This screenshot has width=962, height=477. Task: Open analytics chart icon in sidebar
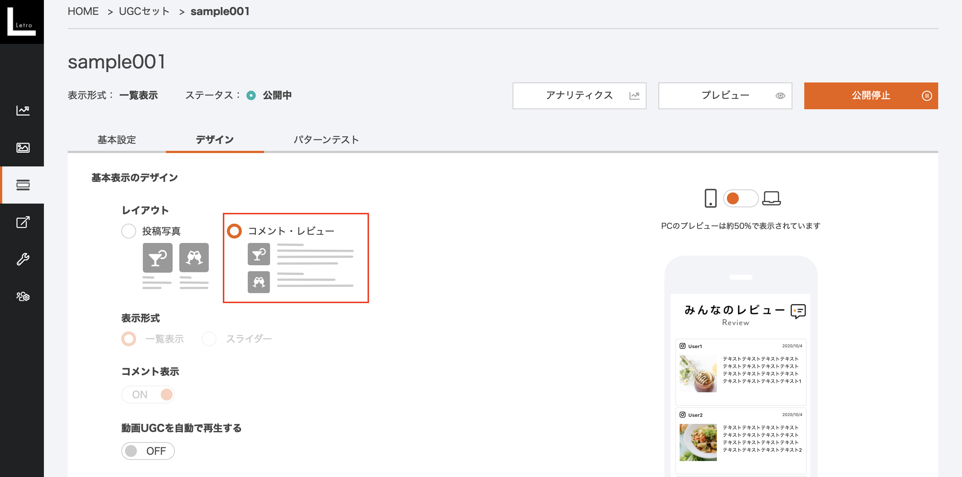pos(23,110)
